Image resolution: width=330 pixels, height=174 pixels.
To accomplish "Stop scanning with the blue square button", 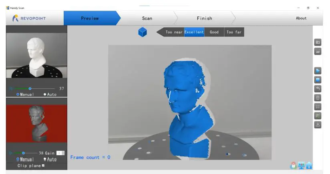I will pos(318,80).
